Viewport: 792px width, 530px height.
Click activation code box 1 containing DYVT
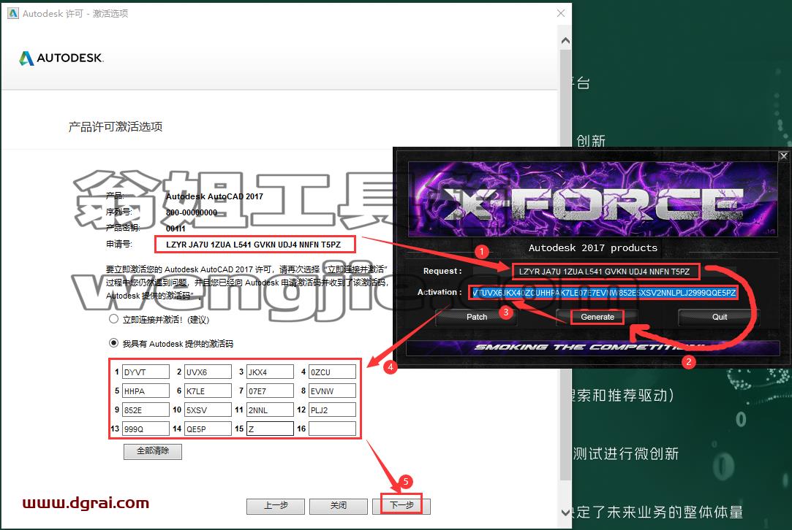tap(146, 372)
